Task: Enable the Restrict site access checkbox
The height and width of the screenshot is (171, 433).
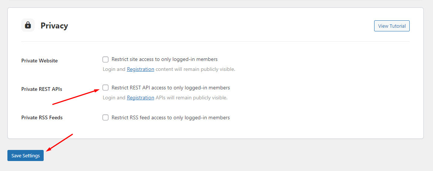Action: point(105,59)
